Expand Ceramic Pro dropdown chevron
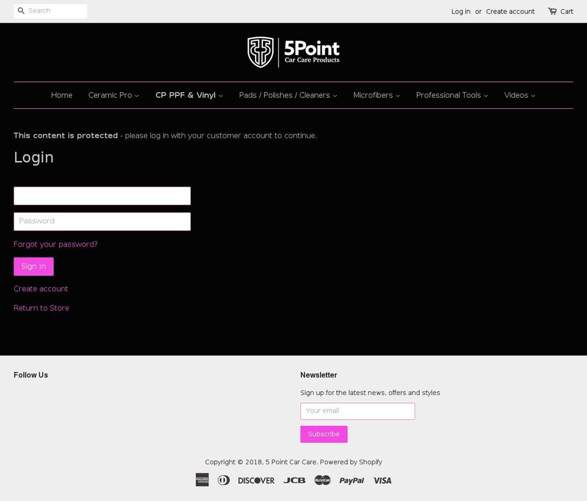 pyautogui.click(x=137, y=96)
